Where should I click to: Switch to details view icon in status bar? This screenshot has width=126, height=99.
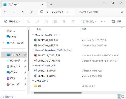(119, 96)
